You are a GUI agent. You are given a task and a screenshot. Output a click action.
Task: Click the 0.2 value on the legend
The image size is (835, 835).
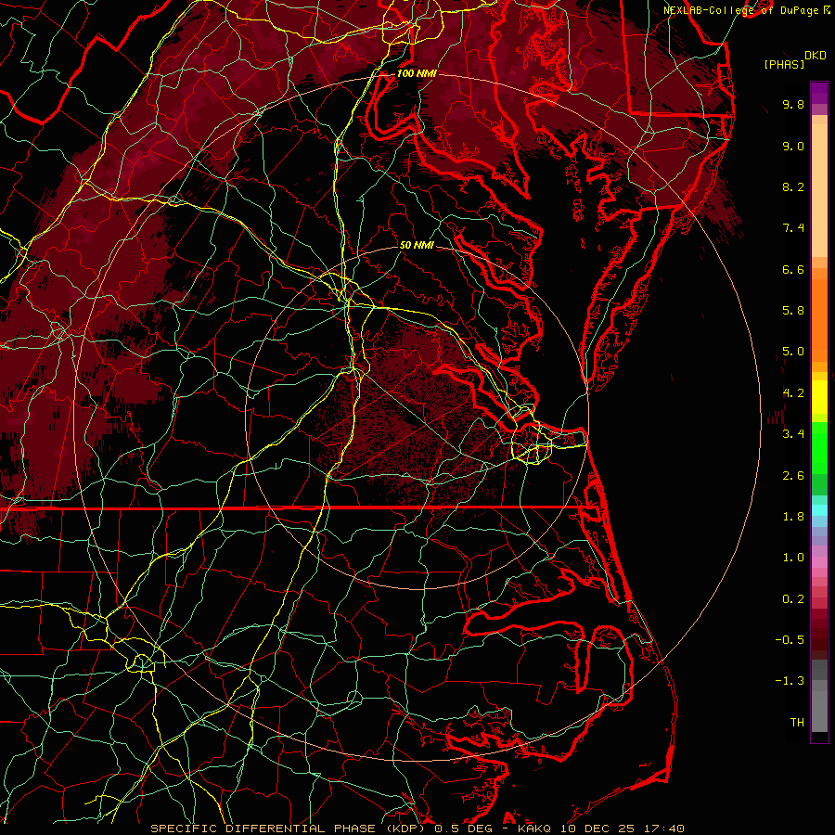[x=793, y=599]
